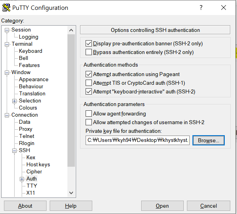Open the Cipher category
Viewport: 237px width, 214px height.
(34, 172)
